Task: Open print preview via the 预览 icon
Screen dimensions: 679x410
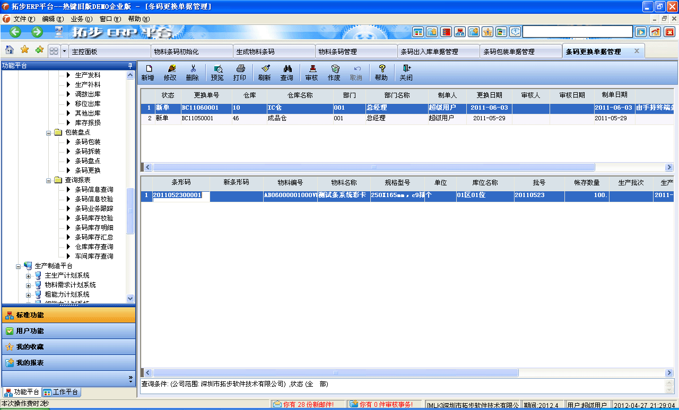Action: coord(217,73)
